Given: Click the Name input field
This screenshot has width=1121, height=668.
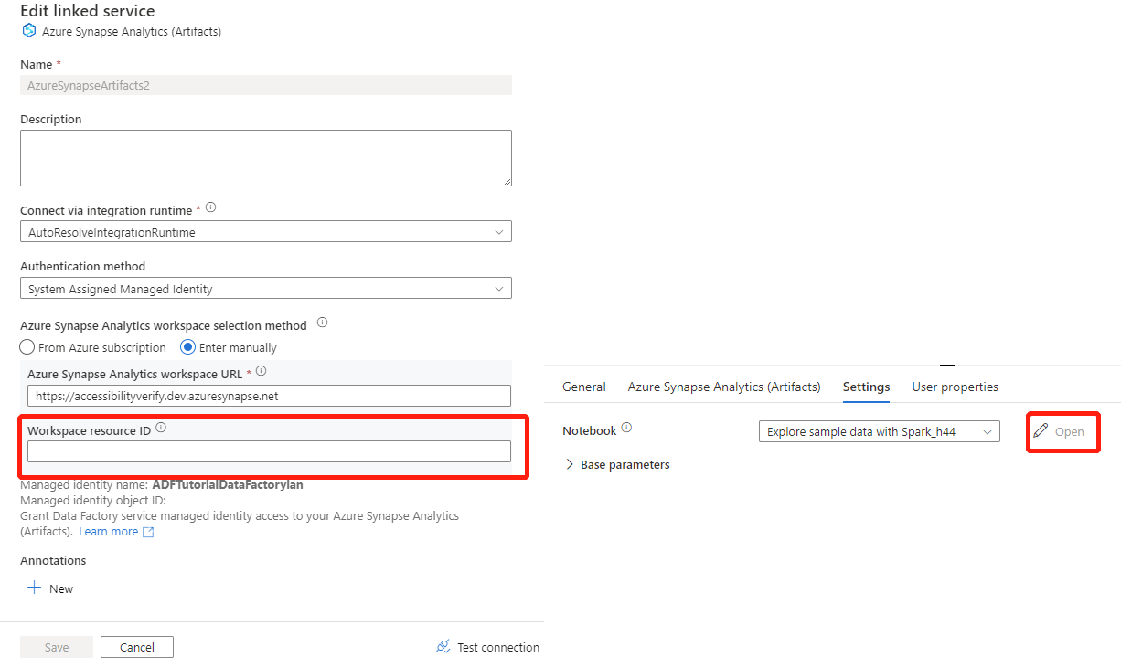Looking at the screenshot, I should (266, 85).
